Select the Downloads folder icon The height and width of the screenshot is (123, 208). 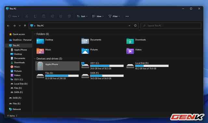coord(130,41)
